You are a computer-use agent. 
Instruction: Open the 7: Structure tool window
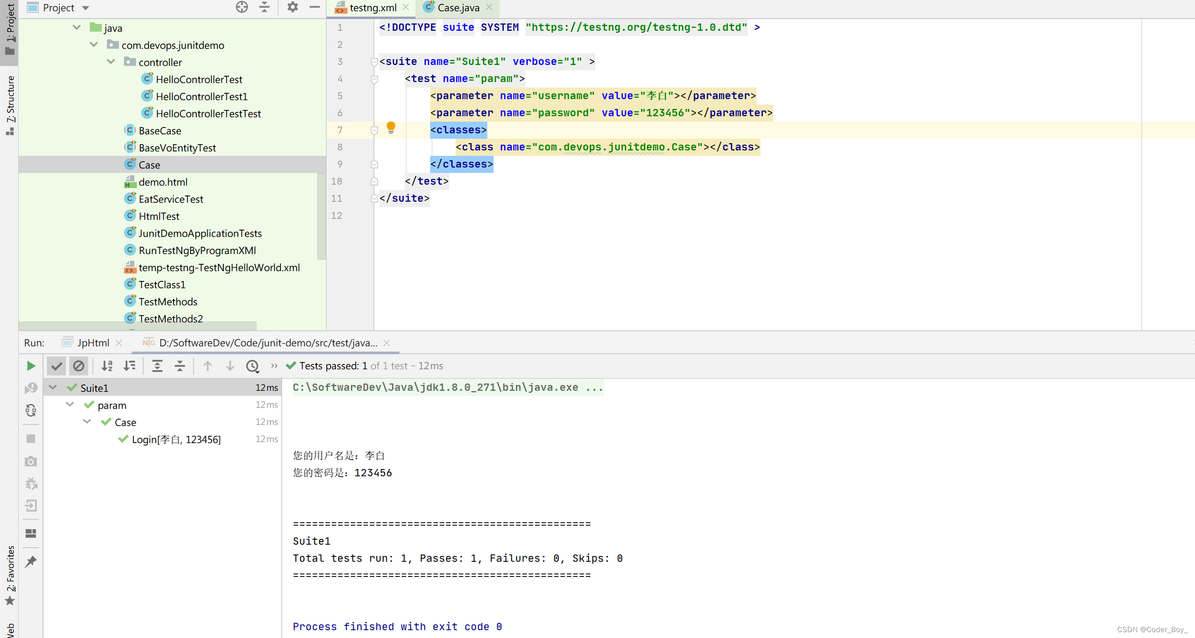pos(9,105)
